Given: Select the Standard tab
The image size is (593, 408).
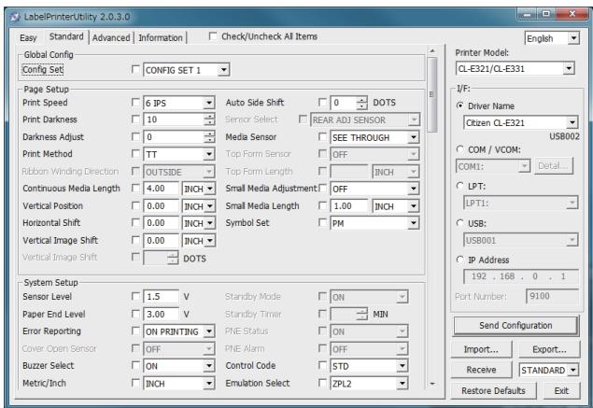Looking at the screenshot, I should pos(66,36).
